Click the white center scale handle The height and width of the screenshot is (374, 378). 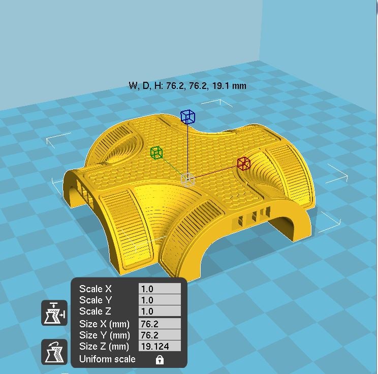tap(188, 179)
